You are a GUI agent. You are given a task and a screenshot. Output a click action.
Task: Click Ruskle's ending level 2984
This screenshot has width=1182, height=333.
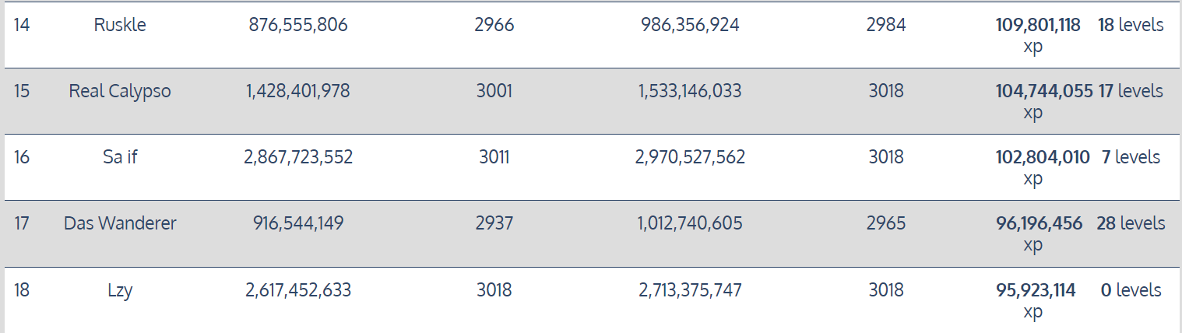(x=886, y=25)
